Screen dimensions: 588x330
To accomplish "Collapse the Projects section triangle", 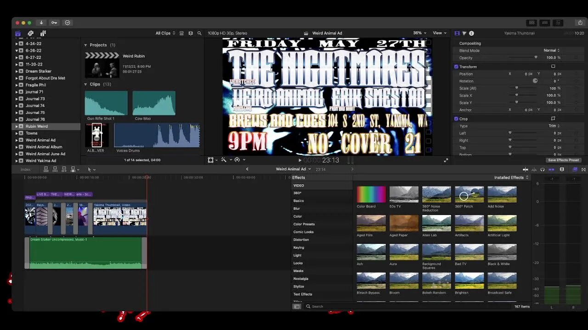I will pyautogui.click(x=85, y=45).
